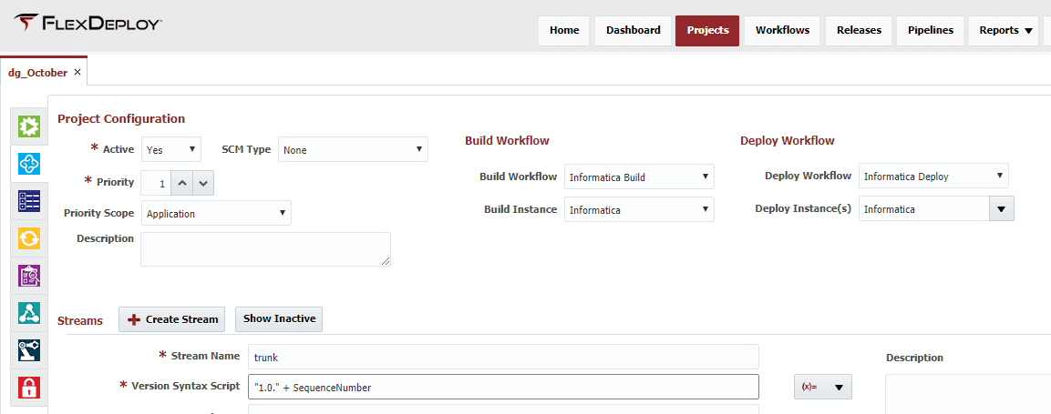Open the teal connected-nodes sidebar icon
This screenshot has width=1051, height=414.
(29, 312)
